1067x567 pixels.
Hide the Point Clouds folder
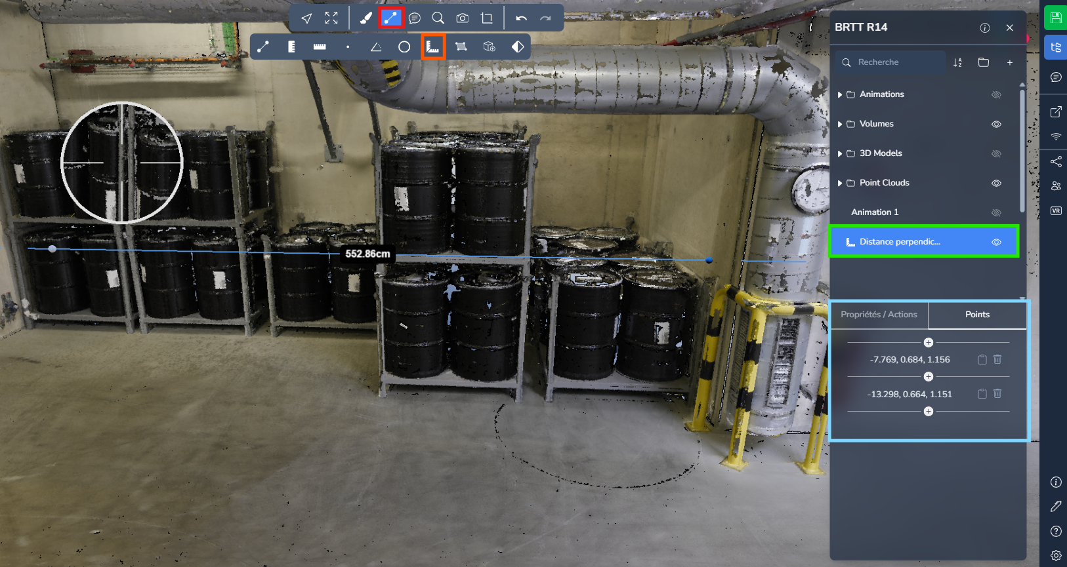point(996,183)
